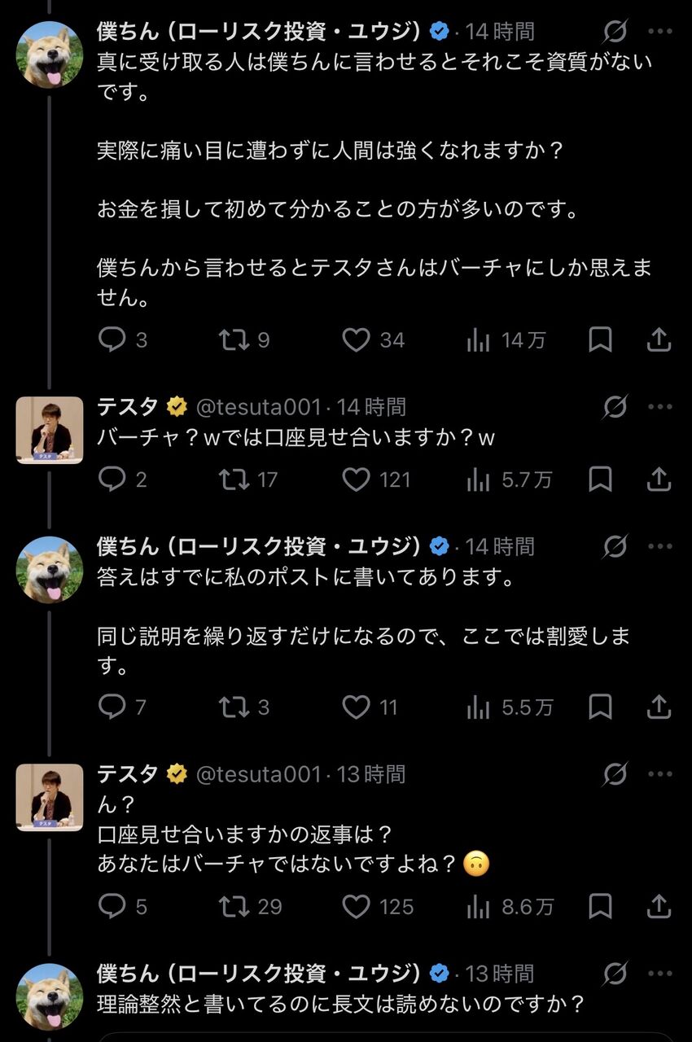
Task: View analytics showing 8.6万 views
Action: coord(510,906)
